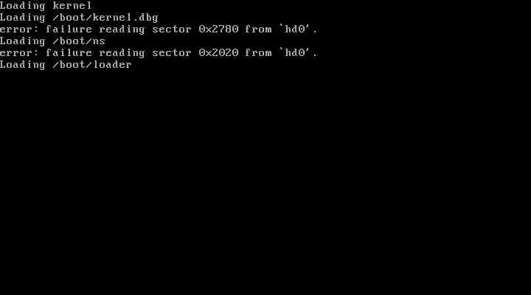Click "from" in the first error line

coord(258,29)
